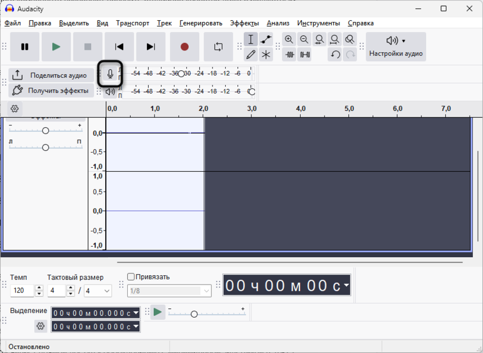The width and height of the screenshot is (483, 353).
Task: Open Настройки аудио dropdown
Action: pos(396,47)
